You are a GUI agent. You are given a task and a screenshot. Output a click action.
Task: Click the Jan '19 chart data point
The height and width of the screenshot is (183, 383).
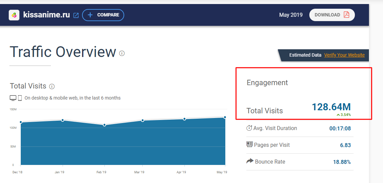click(x=63, y=120)
